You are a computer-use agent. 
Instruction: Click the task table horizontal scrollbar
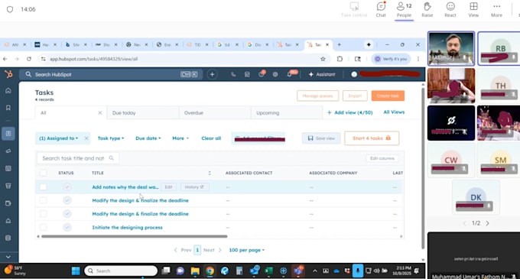[x=135, y=236]
